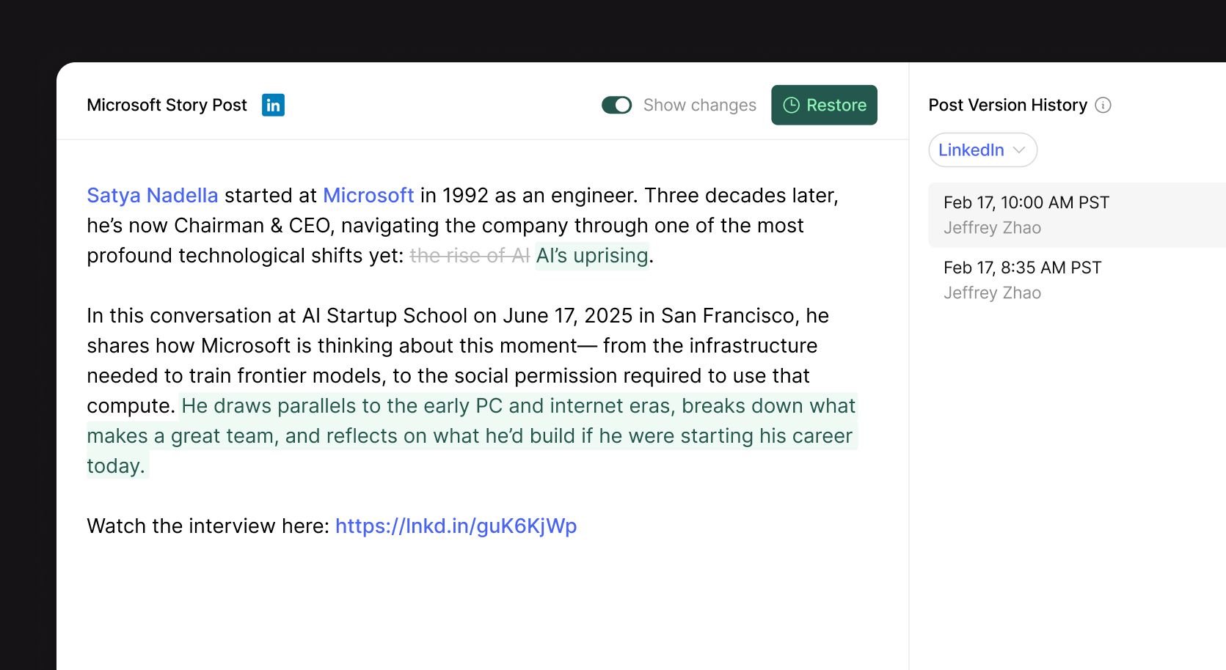Toggle the Show changes switch off
Viewport: 1226px width, 670px height.
[x=616, y=105]
